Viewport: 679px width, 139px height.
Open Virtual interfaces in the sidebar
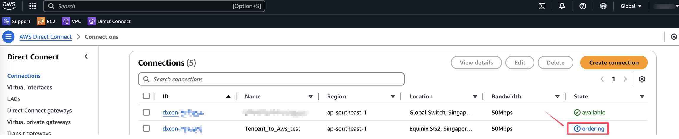[30, 87]
